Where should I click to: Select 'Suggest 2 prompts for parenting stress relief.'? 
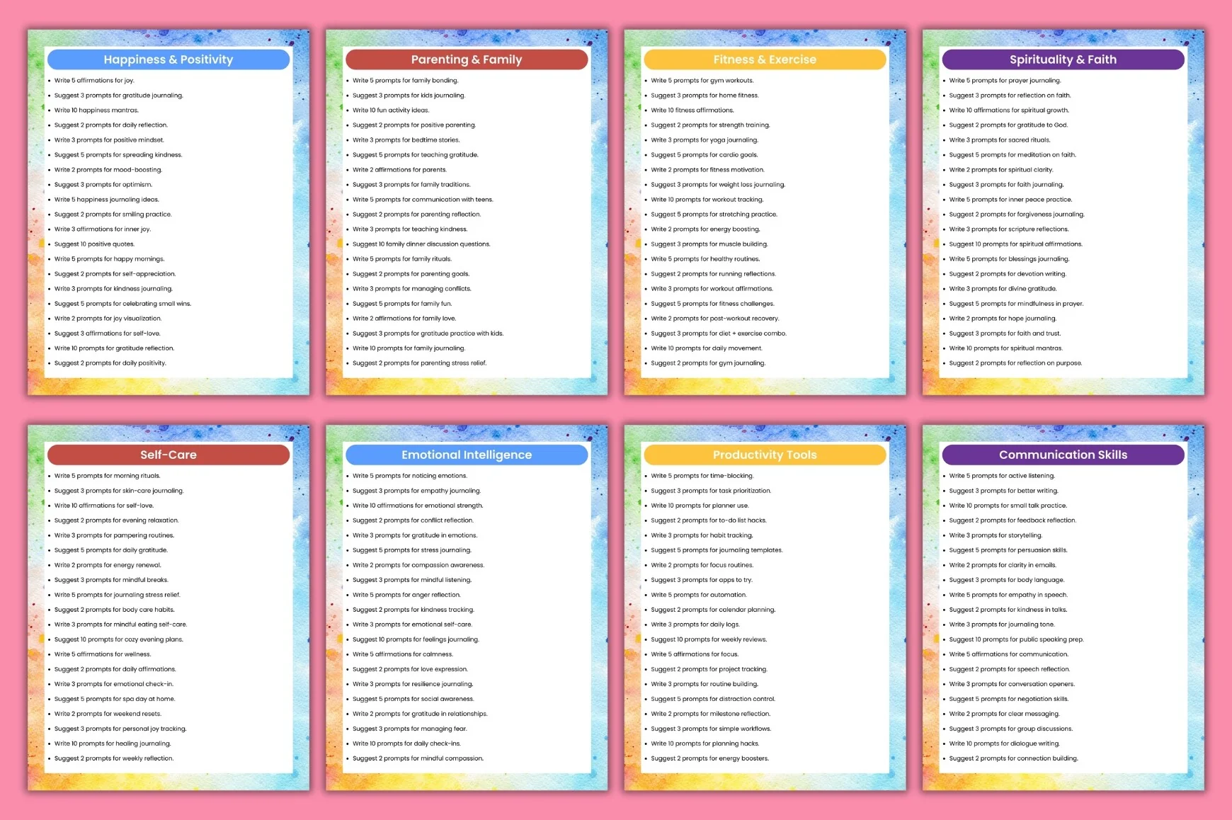(419, 363)
